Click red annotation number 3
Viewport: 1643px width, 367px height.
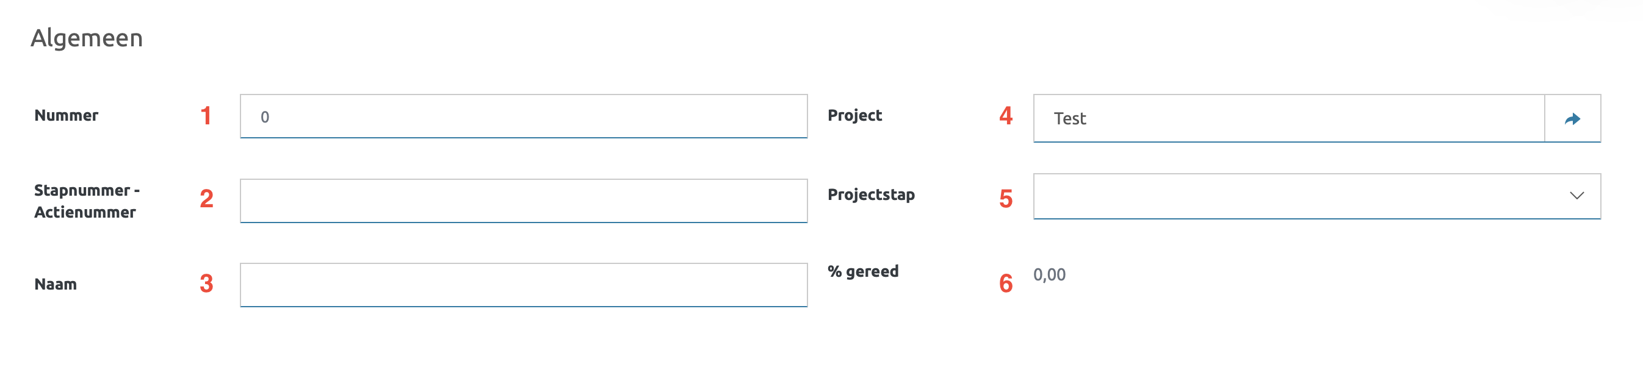[x=206, y=283]
